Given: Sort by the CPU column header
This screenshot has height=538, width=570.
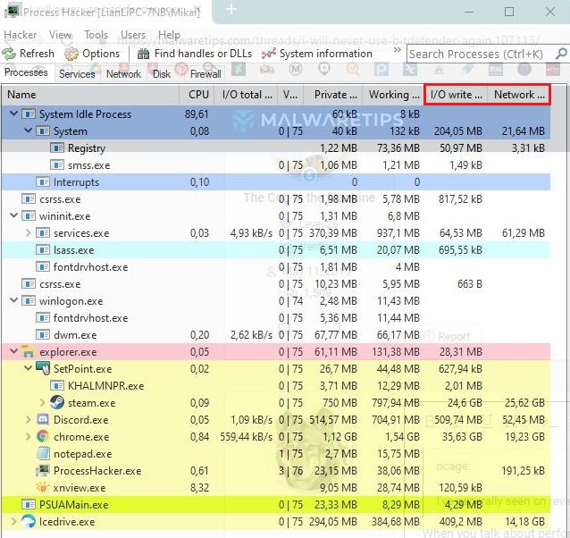Looking at the screenshot, I should 197,95.
